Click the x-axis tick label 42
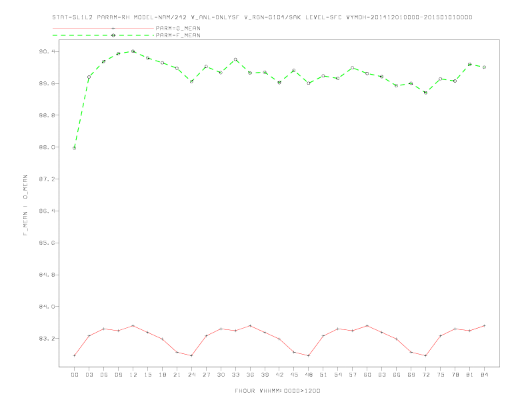 279,375
